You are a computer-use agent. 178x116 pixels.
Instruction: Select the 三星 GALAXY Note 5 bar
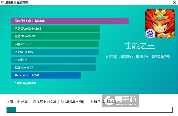(55, 29)
